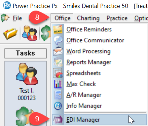Click the EDI Manager purple arrow icon
Screen dimensions: 148x126
(x=58, y=120)
